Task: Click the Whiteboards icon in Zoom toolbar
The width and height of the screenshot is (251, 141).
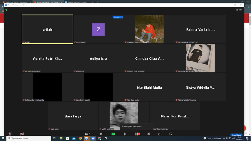Action: pyautogui.click(x=171, y=134)
